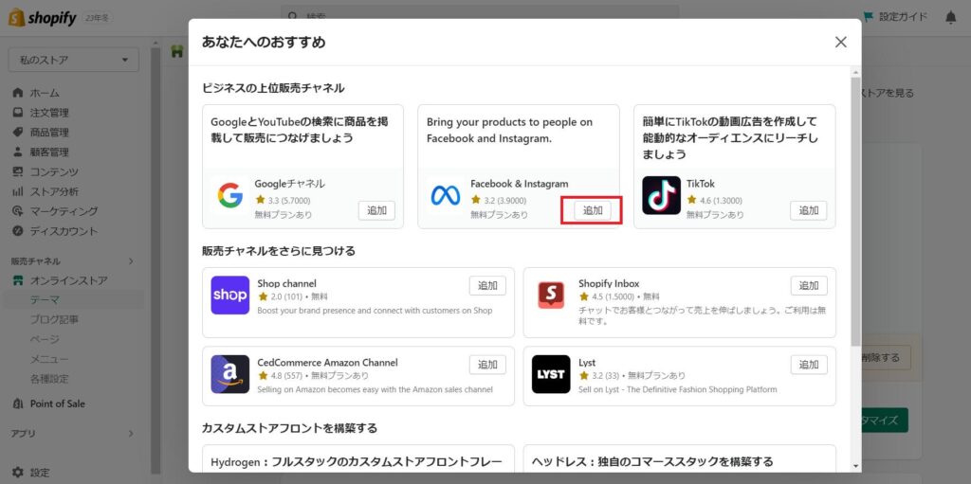Click the CedCommerce Amazon Channel title
Image resolution: width=971 pixels, height=484 pixels.
(x=327, y=362)
